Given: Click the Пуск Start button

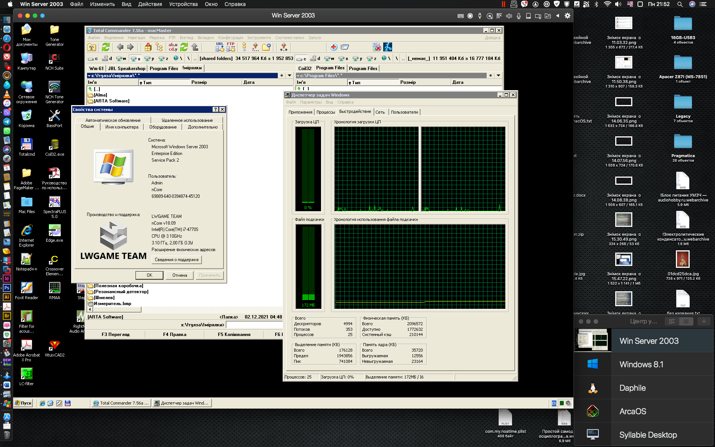Looking at the screenshot, I should click(x=24, y=403).
